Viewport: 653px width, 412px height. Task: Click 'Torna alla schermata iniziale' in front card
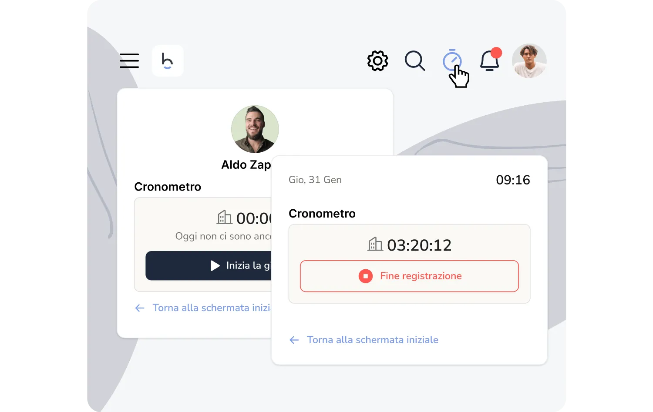373,340
